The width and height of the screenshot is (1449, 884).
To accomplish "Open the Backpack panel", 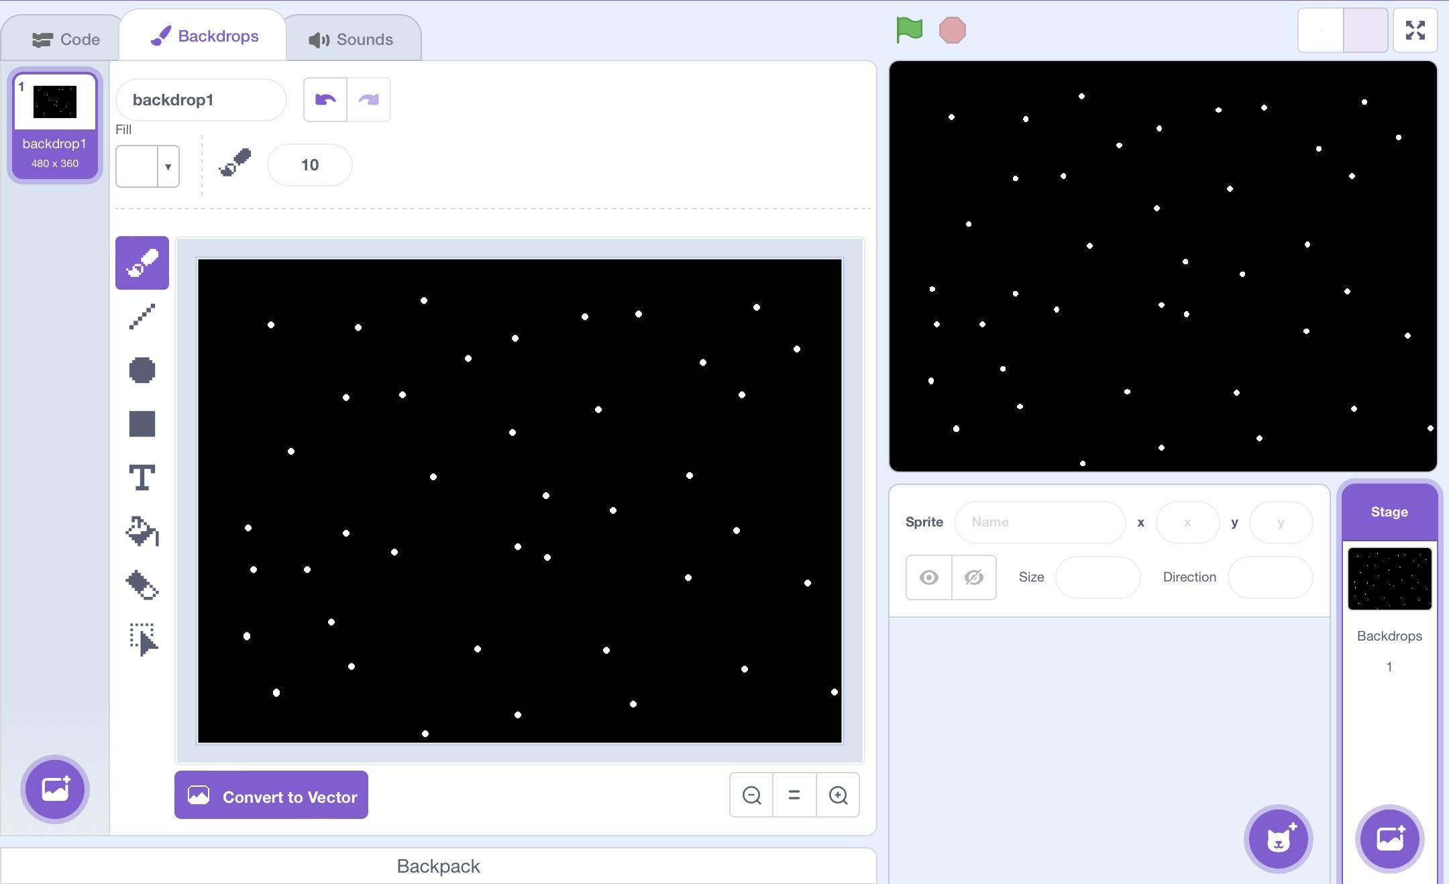I will click(438, 866).
